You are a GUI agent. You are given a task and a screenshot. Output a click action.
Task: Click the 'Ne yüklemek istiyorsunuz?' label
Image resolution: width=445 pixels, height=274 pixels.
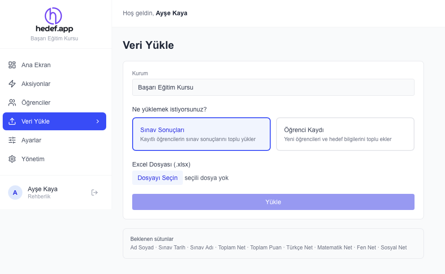(169, 109)
